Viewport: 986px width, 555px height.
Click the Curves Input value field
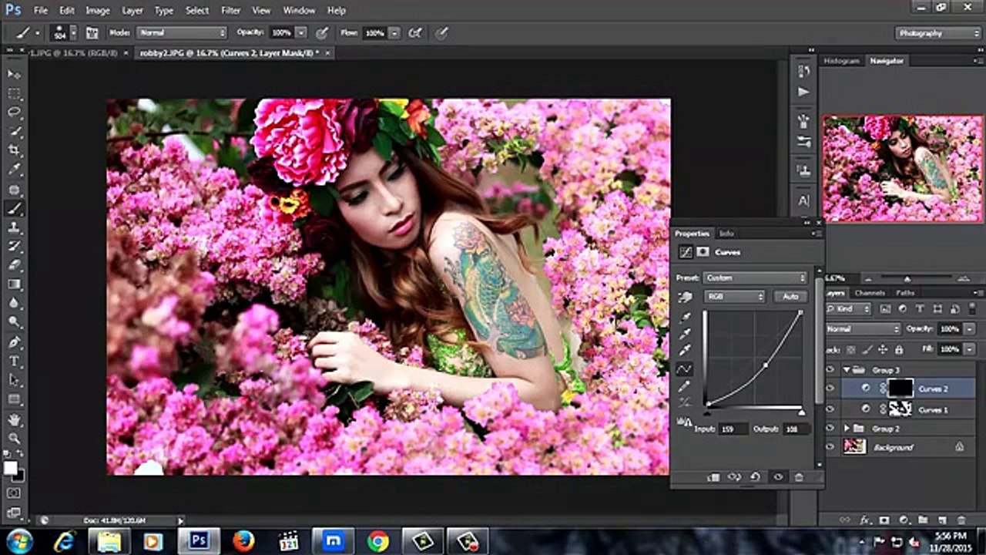(x=733, y=429)
